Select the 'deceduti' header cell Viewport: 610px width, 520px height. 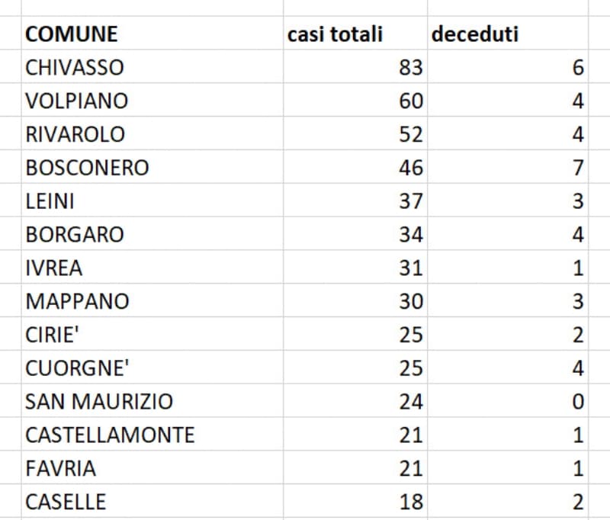[x=476, y=34]
